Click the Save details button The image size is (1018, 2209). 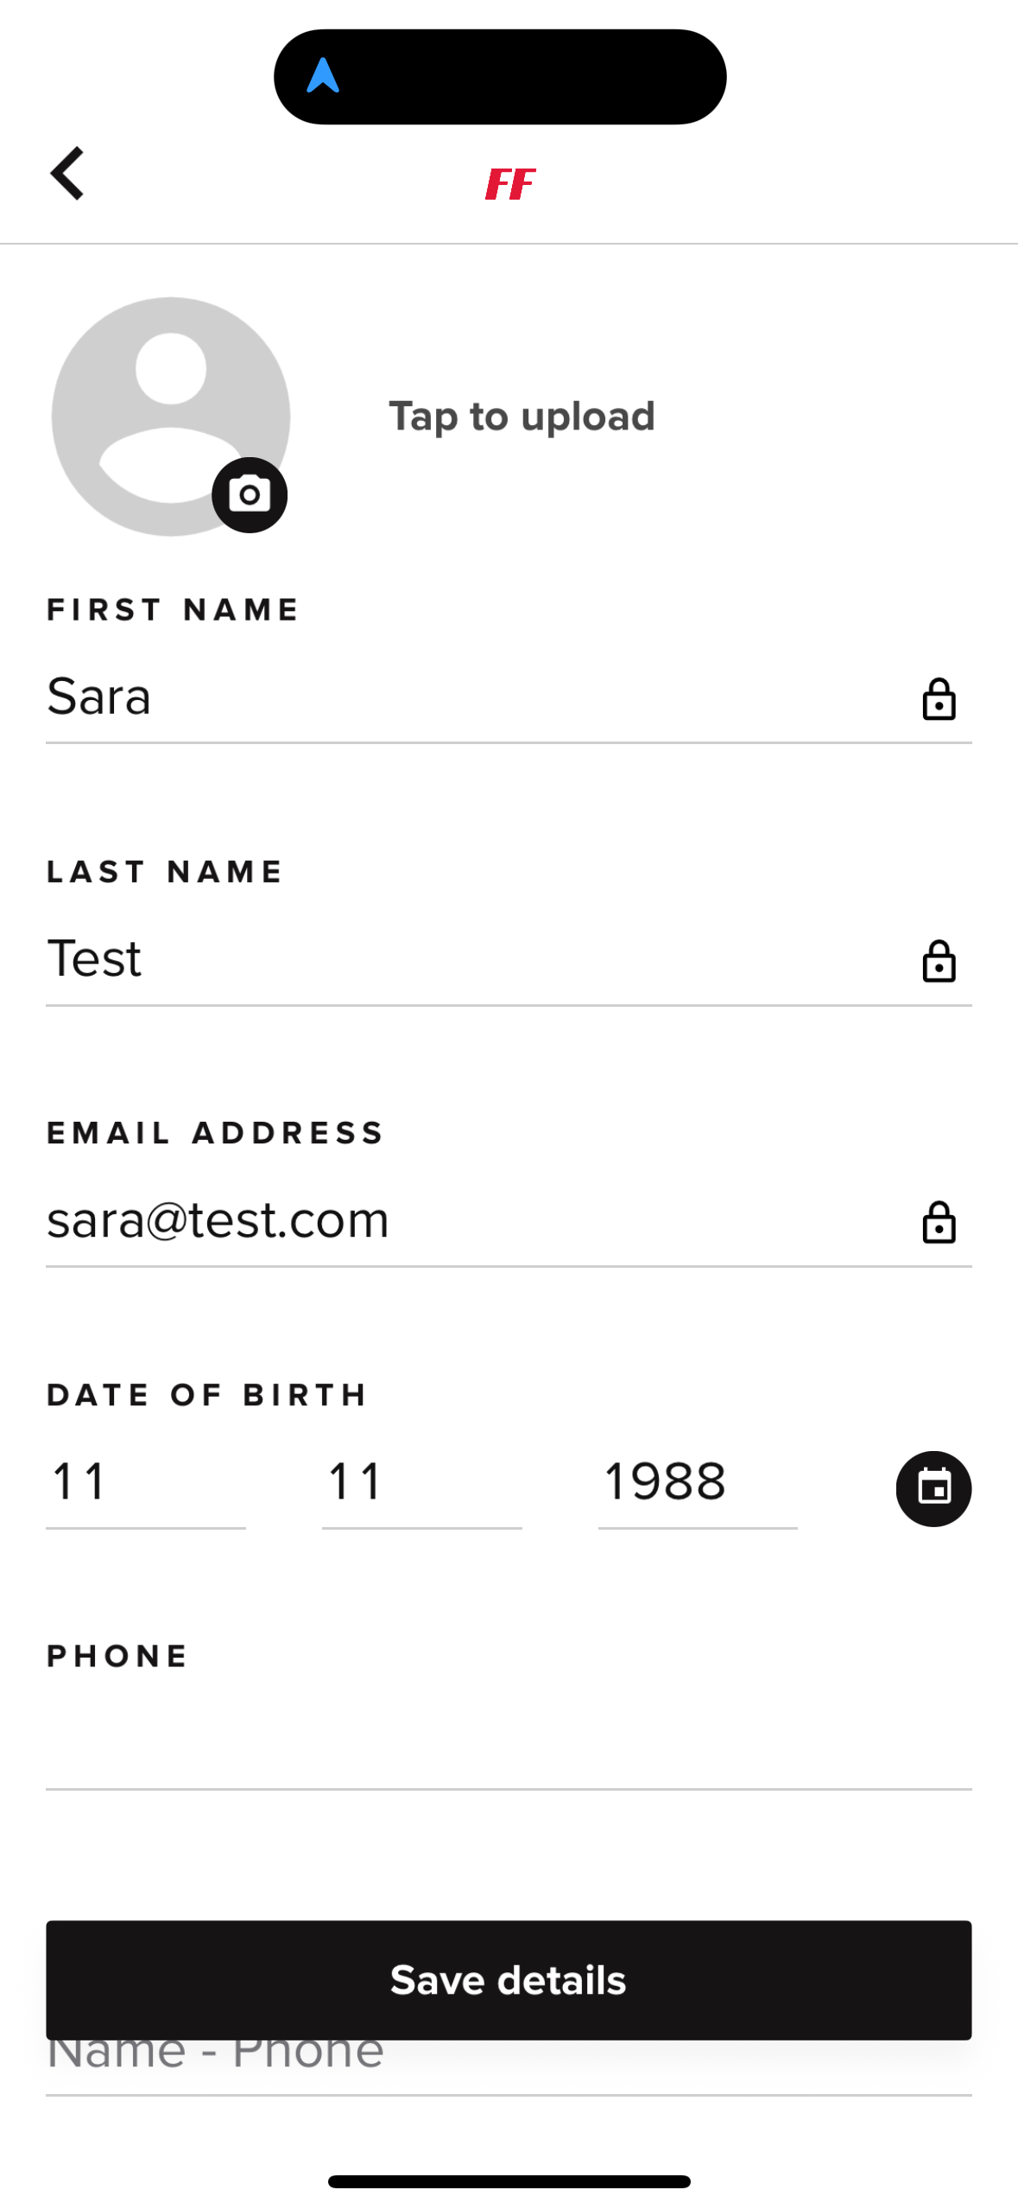(x=509, y=1980)
